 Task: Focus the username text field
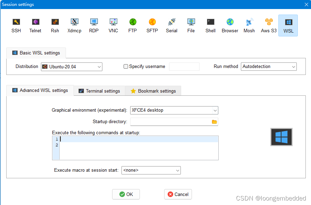(184, 67)
